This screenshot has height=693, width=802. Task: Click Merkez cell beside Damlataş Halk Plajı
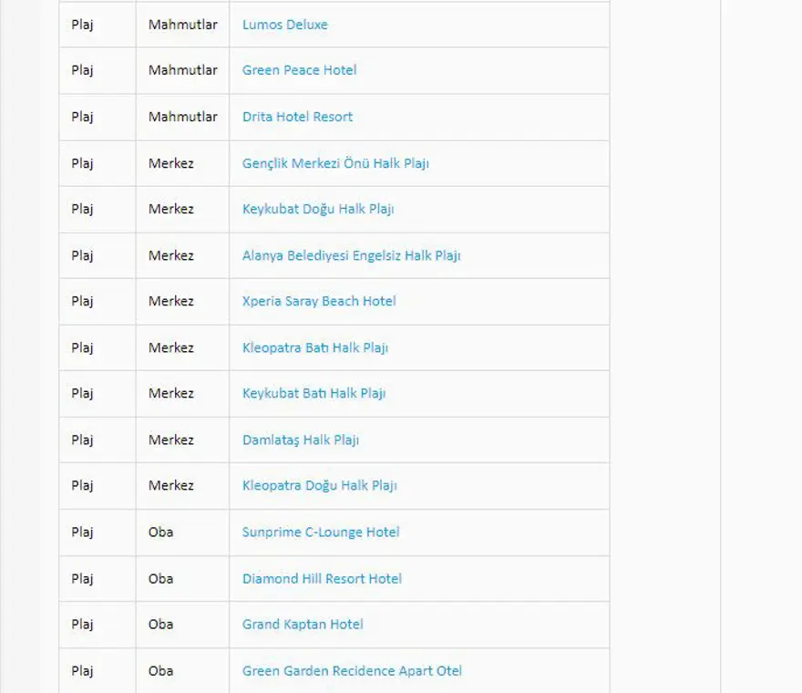(171, 440)
